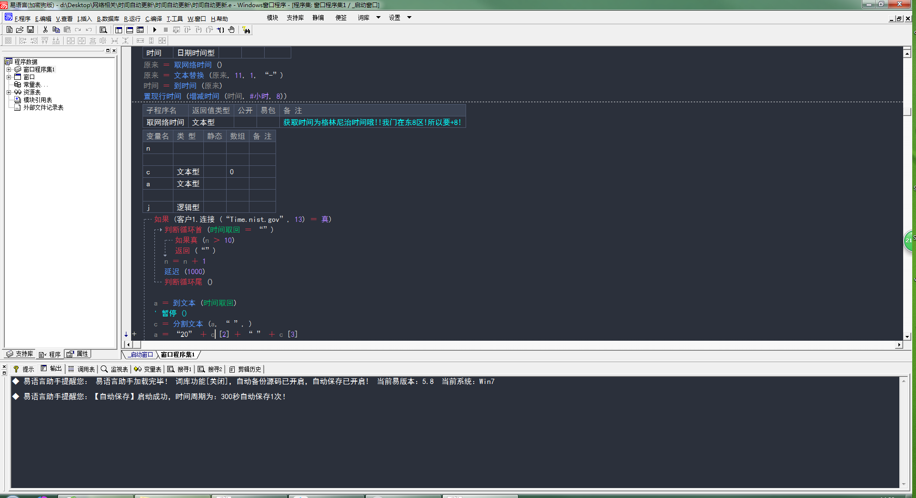The width and height of the screenshot is (916, 498).
Task: Click the binoculars help search icon
Action: pos(246,30)
